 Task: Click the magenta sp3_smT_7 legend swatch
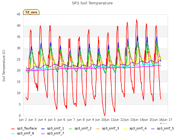(x=43, y=133)
